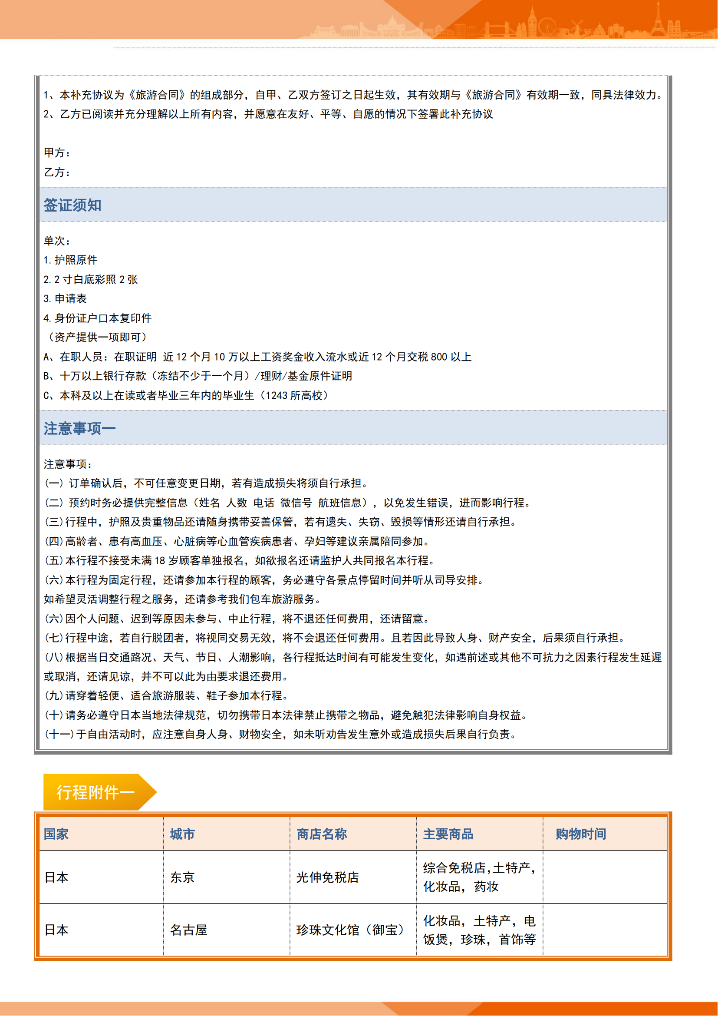Click the 身份证户口本复印件 list item
Image resolution: width=718 pixels, height=1016 pixels.
pyautogui.click(x=98, y=318)
